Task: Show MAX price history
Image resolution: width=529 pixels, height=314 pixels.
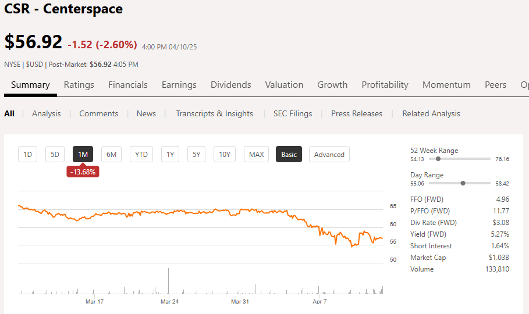Action: pos(257,155)
